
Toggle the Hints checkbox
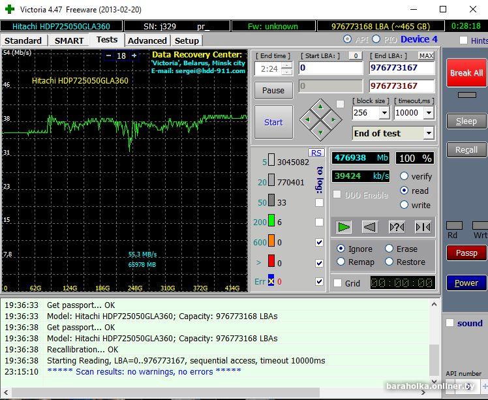(463, 40)
